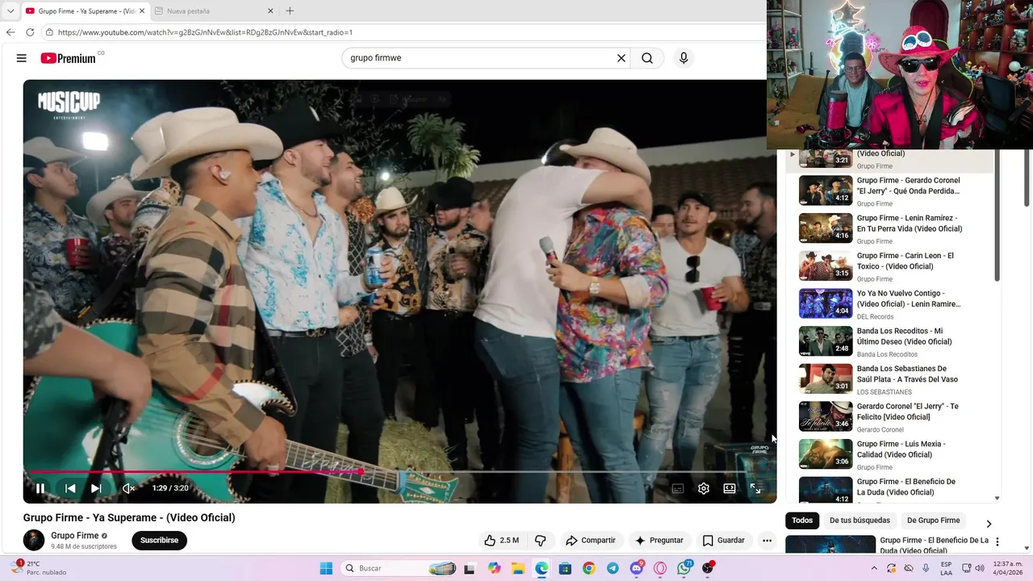The height and width of the screenshot is (581, 1033).
Task: Open a new browser tab
Action: point(290,11)
